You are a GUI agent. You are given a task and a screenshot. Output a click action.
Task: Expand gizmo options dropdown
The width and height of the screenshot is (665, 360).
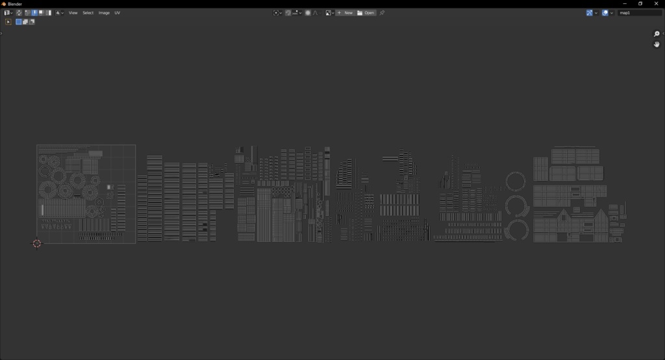(x=596, y=13)
